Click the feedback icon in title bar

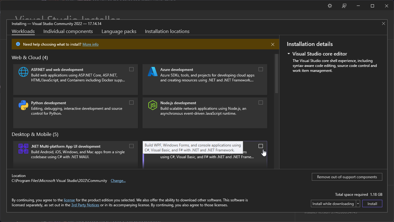(x=344, y=6)
